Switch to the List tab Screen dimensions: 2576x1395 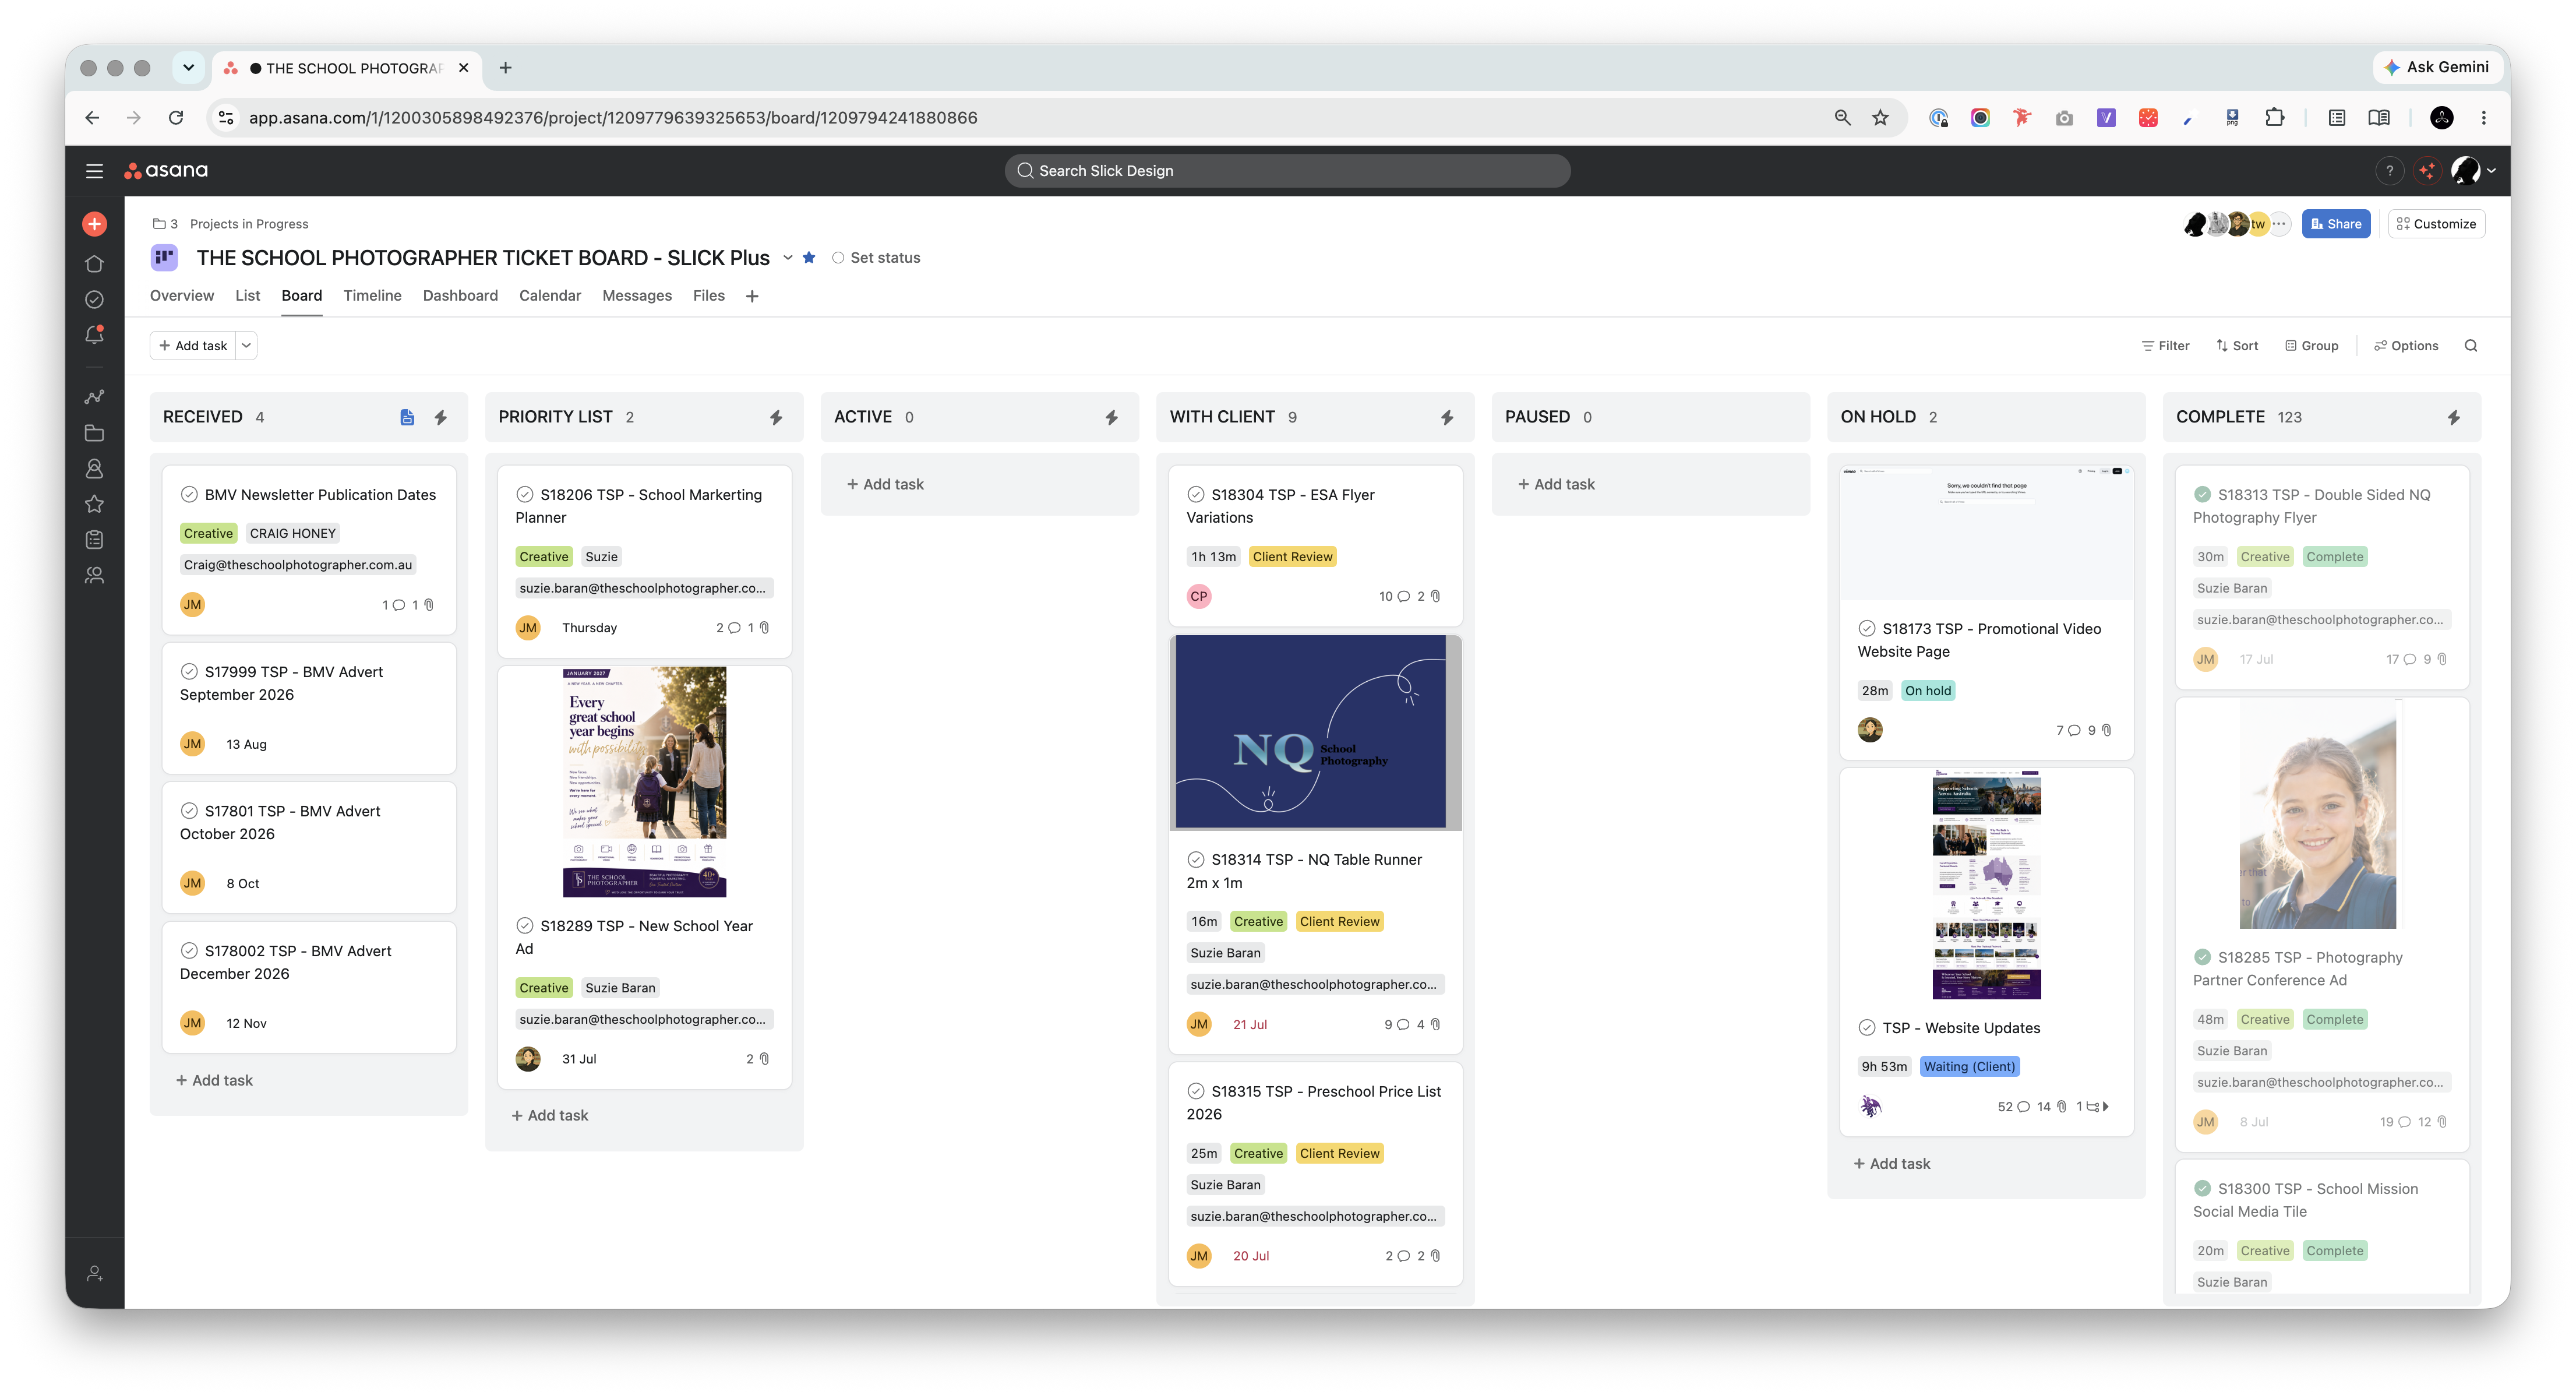247,295
